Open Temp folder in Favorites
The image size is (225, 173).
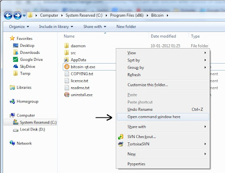pos(25,74)
